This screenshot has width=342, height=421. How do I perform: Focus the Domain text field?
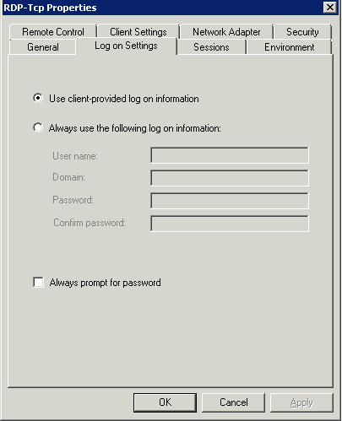230,178
